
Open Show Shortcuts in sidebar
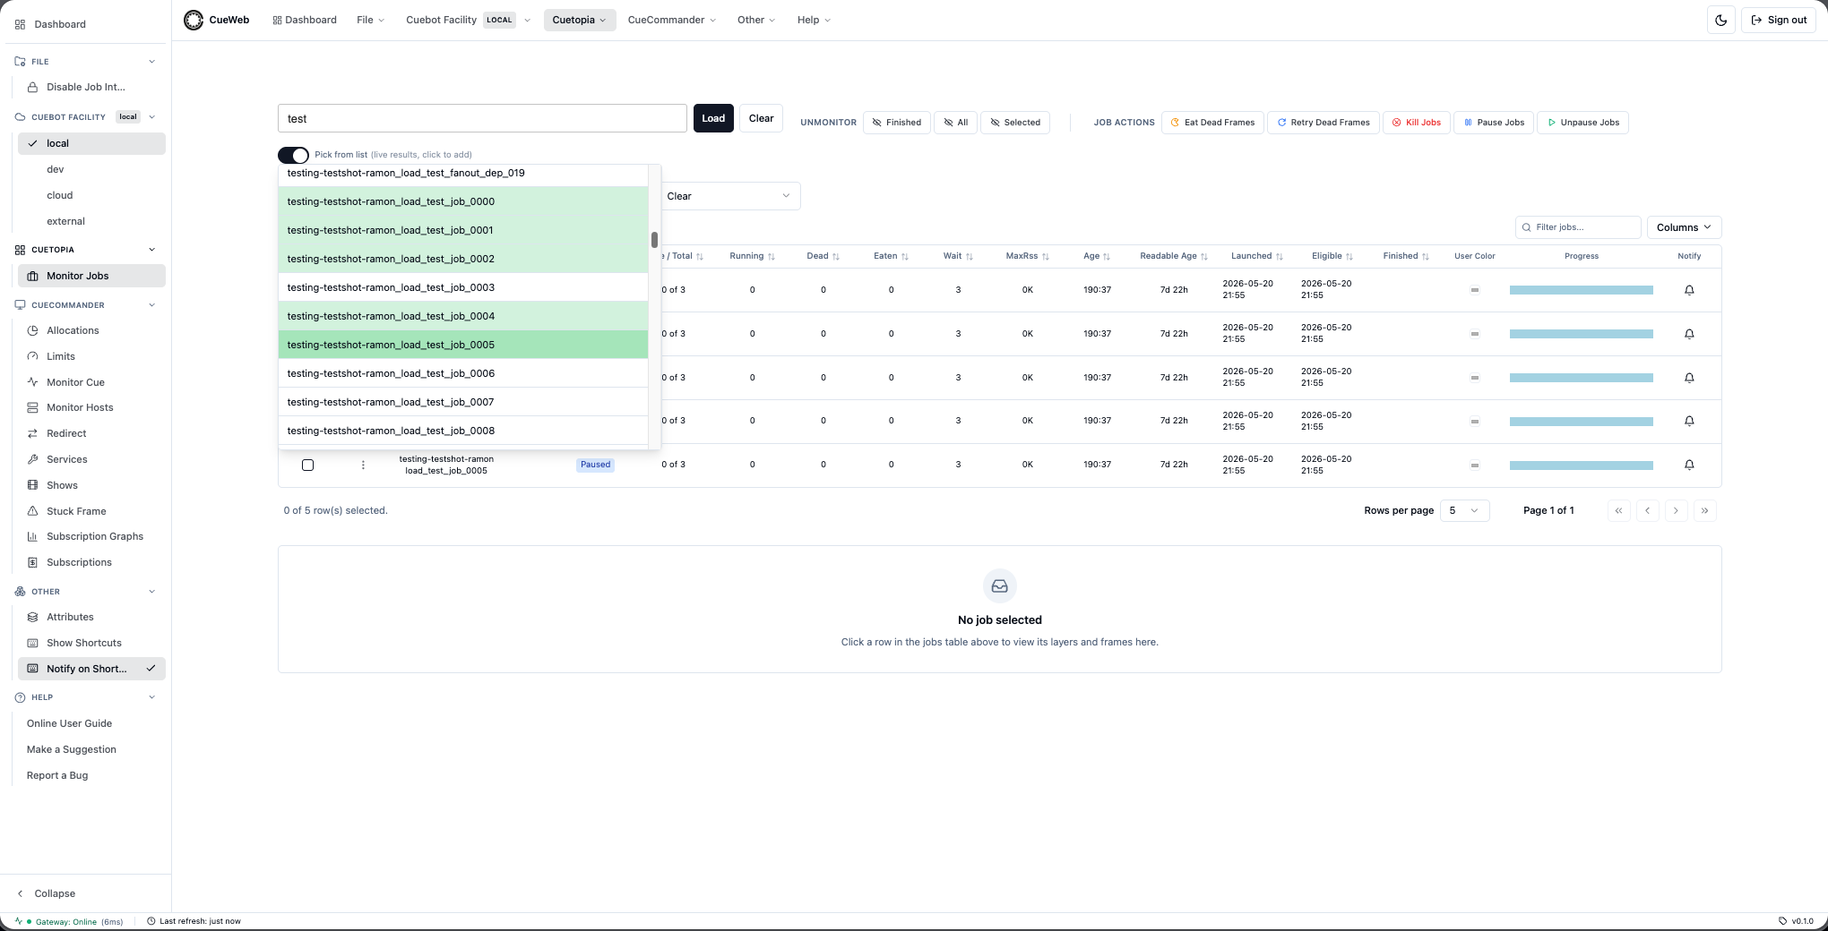(x=91, y=643)
